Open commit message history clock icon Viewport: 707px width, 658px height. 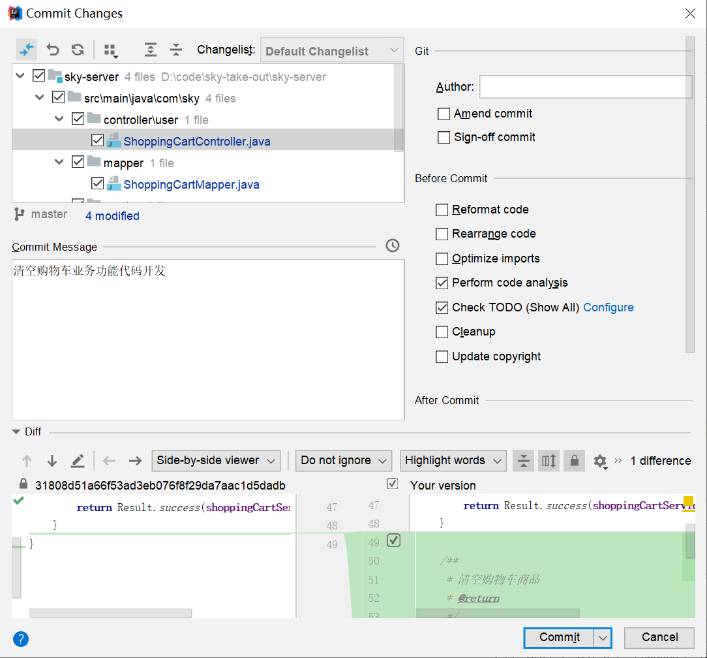392,245
